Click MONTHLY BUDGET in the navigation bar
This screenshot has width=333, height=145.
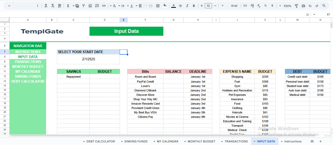point(28,67)
